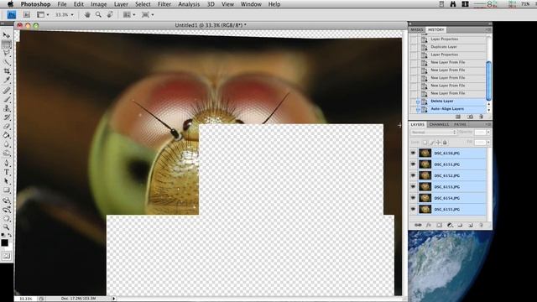
Task: Pick the Rotate View tool
Action: (x=110, y=15)
